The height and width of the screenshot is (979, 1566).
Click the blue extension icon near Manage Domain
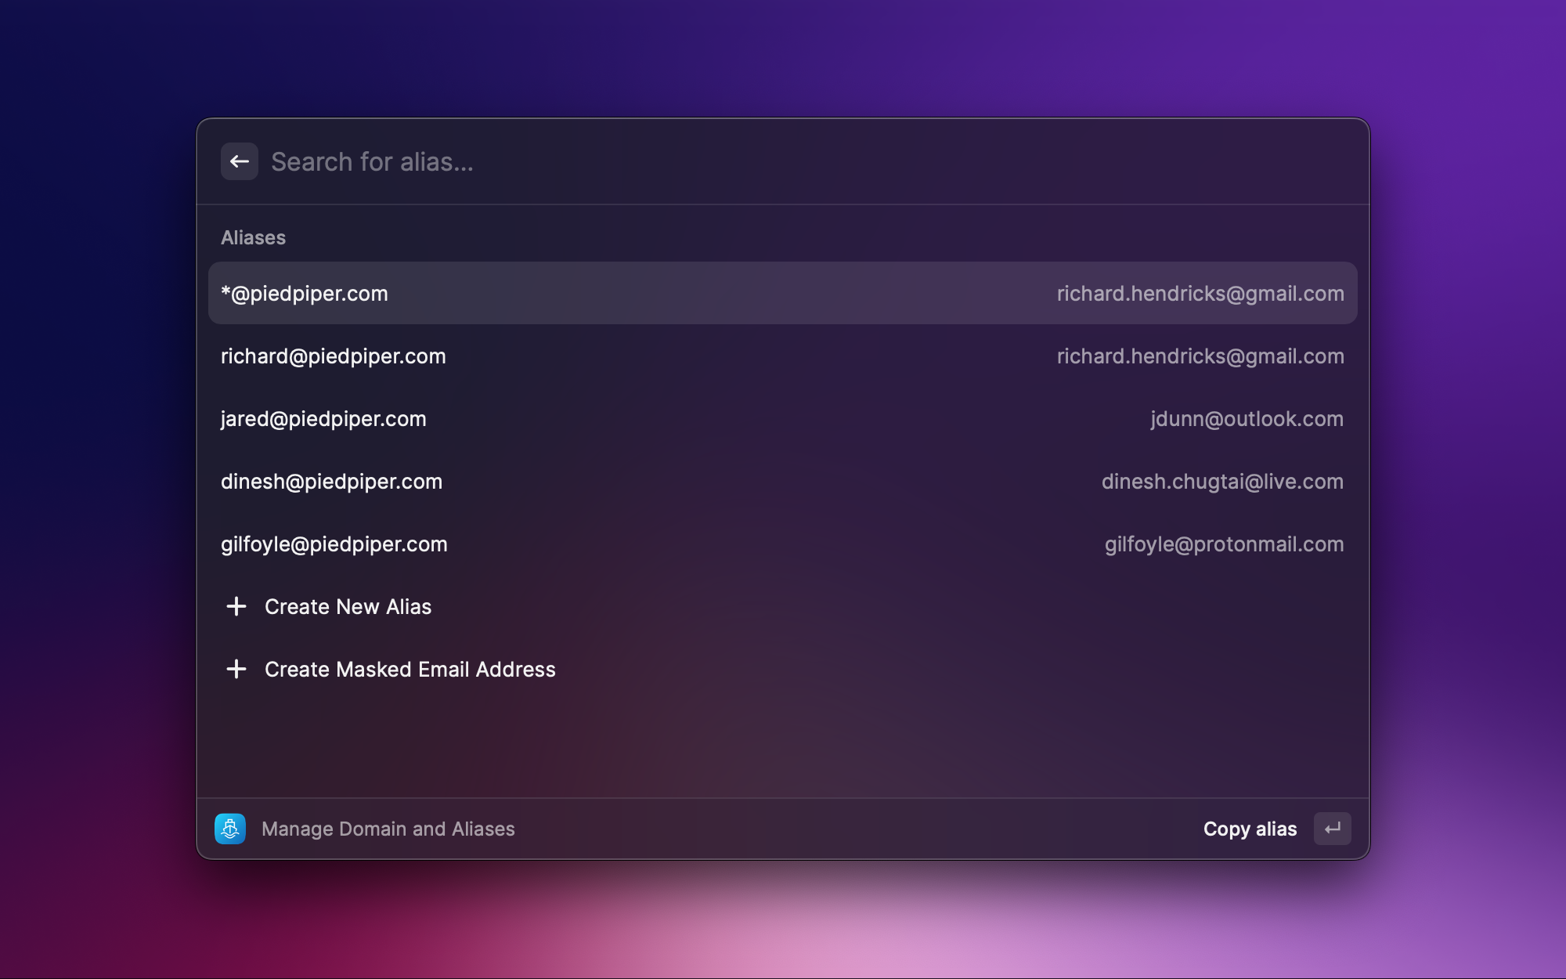(231, 829)
